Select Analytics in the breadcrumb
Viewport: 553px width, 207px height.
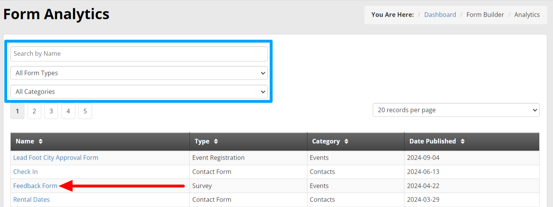click(527, 15)
